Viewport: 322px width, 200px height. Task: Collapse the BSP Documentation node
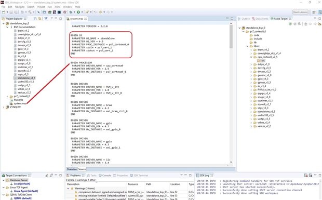click(7, 27)
